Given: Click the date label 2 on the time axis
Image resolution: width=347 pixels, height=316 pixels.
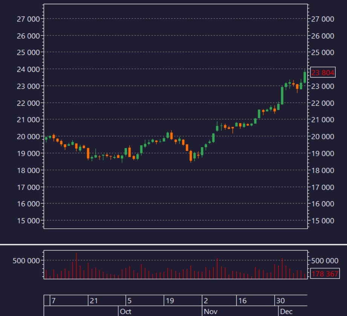Looking at the screenshot, I should click(206, 301).
